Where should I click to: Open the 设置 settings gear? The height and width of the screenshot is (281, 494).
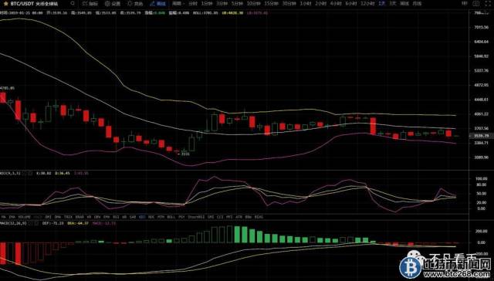click(113, 4)
